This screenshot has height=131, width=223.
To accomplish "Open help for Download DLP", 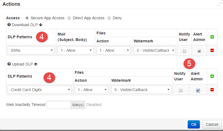I will tap(9, 25).
